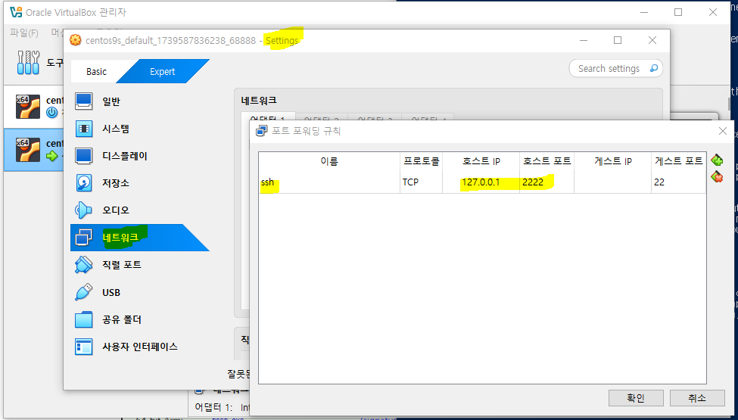This screenshot has width=738, height=420.
Task: Edit the host port 2222 cell
Action: click(547, 182)
